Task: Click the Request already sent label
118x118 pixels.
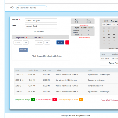Action: click(44, 100)
